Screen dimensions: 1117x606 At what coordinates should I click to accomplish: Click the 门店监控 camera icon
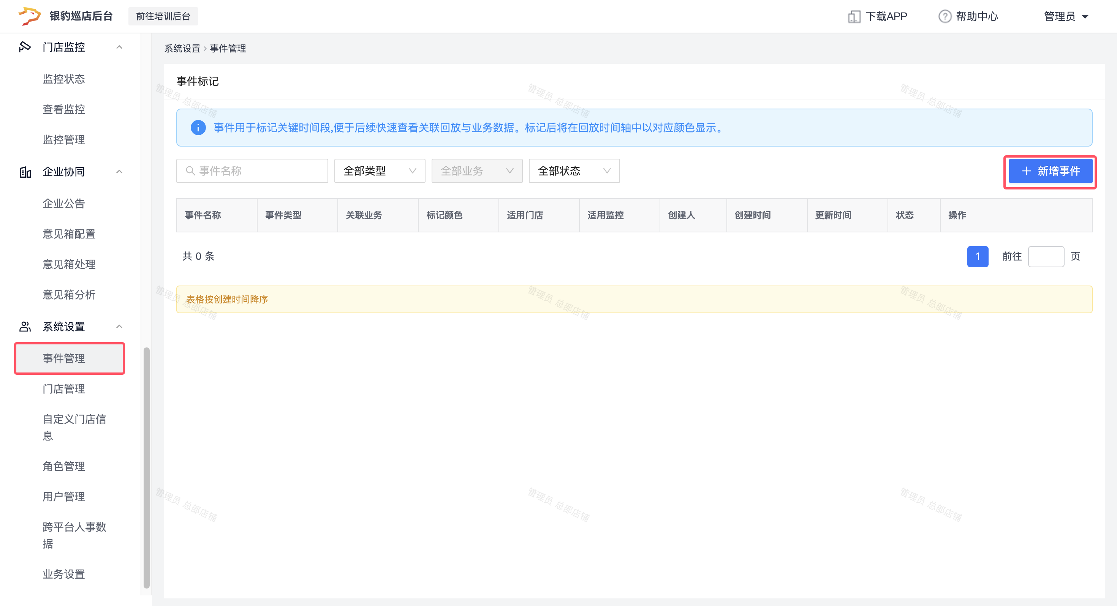tap(25, 47)
